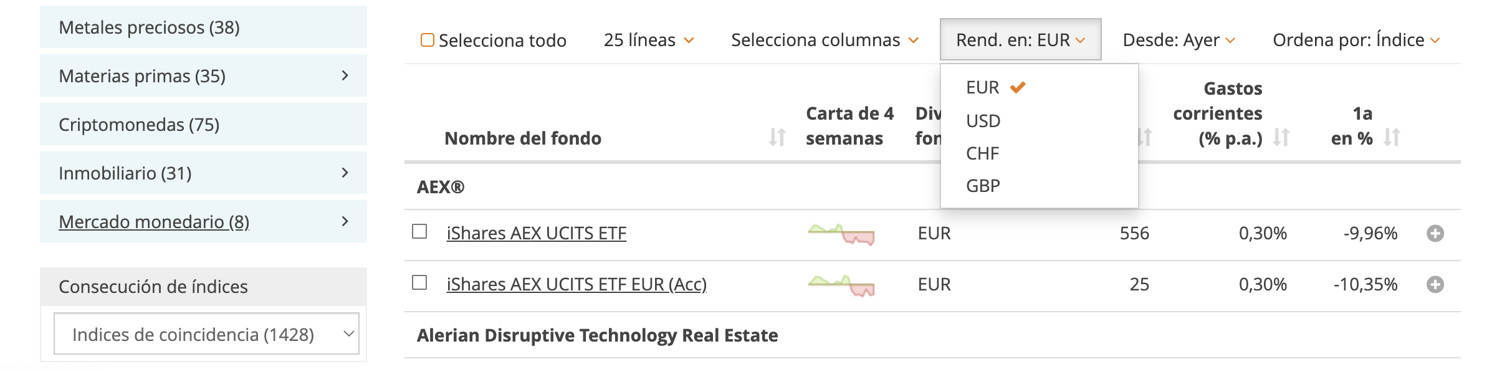Open 4-week chart of iShares AEX UCITS ETF
The width and height of the screenshot is (1487, 369).
841,234
